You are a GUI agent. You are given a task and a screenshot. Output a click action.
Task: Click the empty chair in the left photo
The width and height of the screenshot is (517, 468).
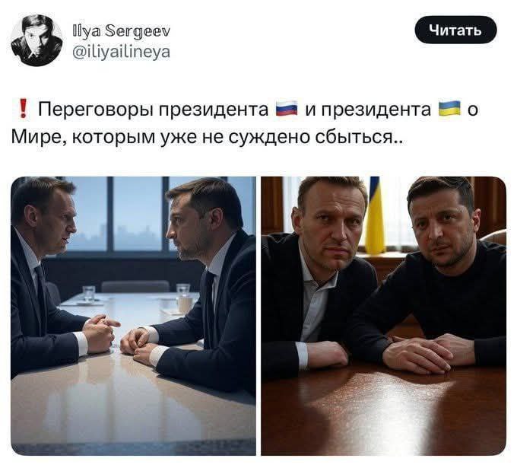[x=135, y=286]
